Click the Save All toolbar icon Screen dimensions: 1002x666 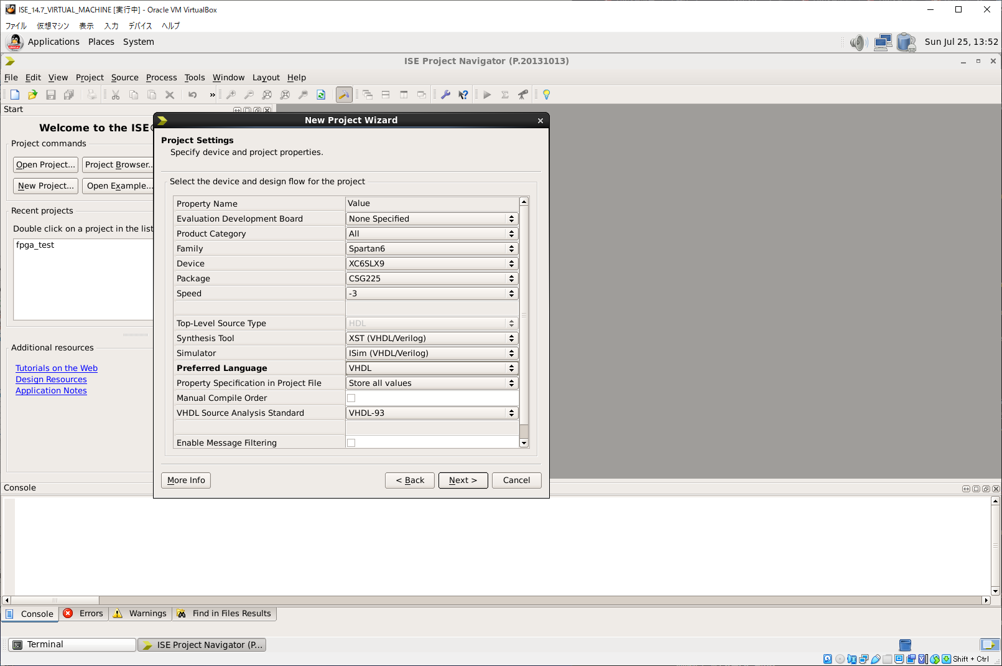tap(69, 95)
